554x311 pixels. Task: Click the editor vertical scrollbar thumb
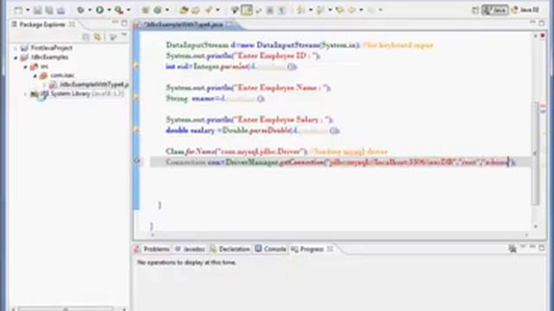[536, 153]
